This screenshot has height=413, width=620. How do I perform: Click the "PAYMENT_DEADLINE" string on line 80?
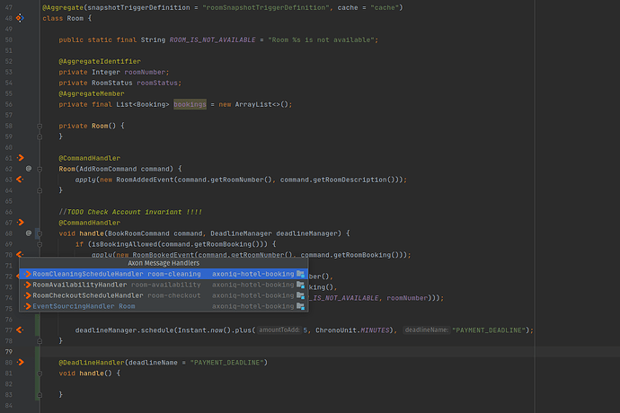pos(226,363)
